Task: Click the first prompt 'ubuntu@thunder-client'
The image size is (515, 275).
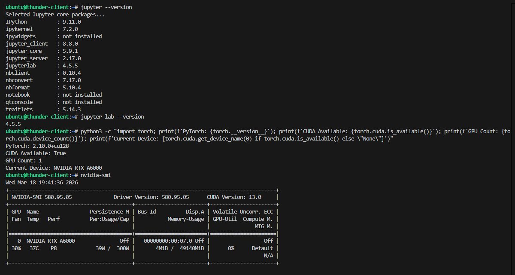Action: coord(37,7)
